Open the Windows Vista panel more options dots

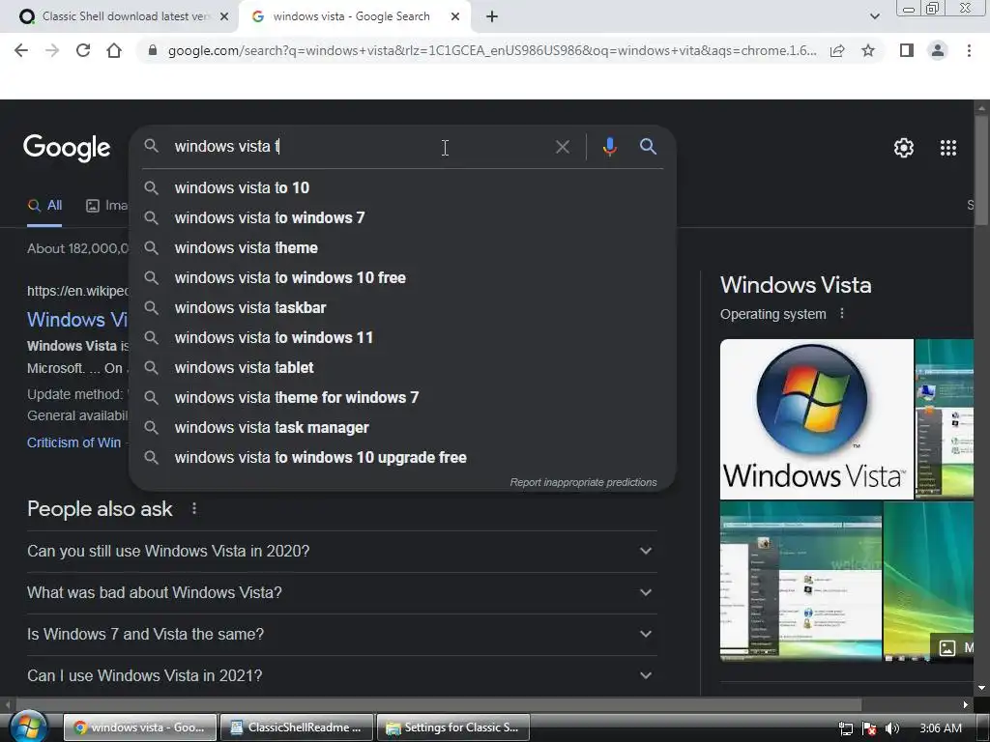(842, 314)
